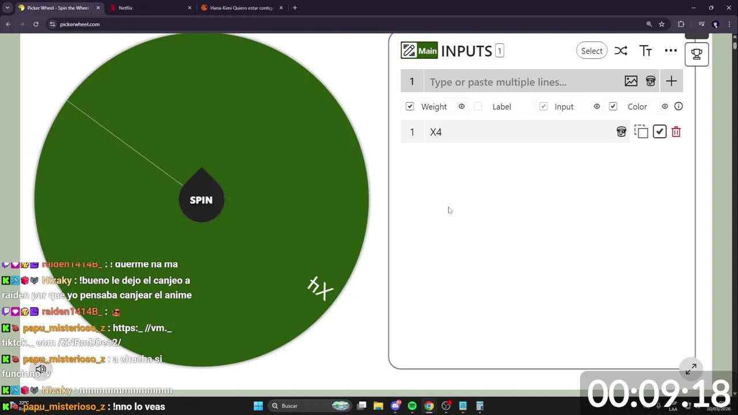
Task: Switch to the Netflix tab
Action: [x=150, y=8]
